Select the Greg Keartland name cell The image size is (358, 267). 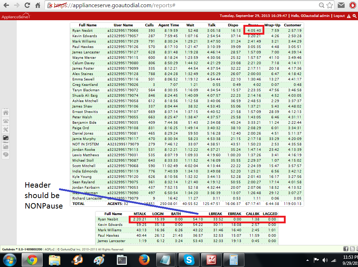point(85,85)
